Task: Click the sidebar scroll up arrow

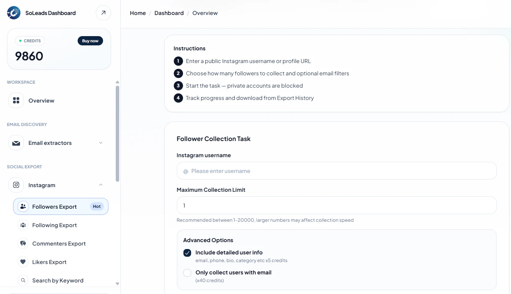Action: [117, 82]
